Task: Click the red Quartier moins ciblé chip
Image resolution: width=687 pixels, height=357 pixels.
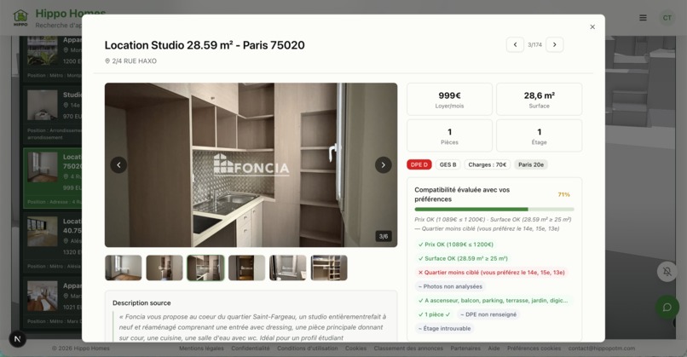Action: pos(491,273)
